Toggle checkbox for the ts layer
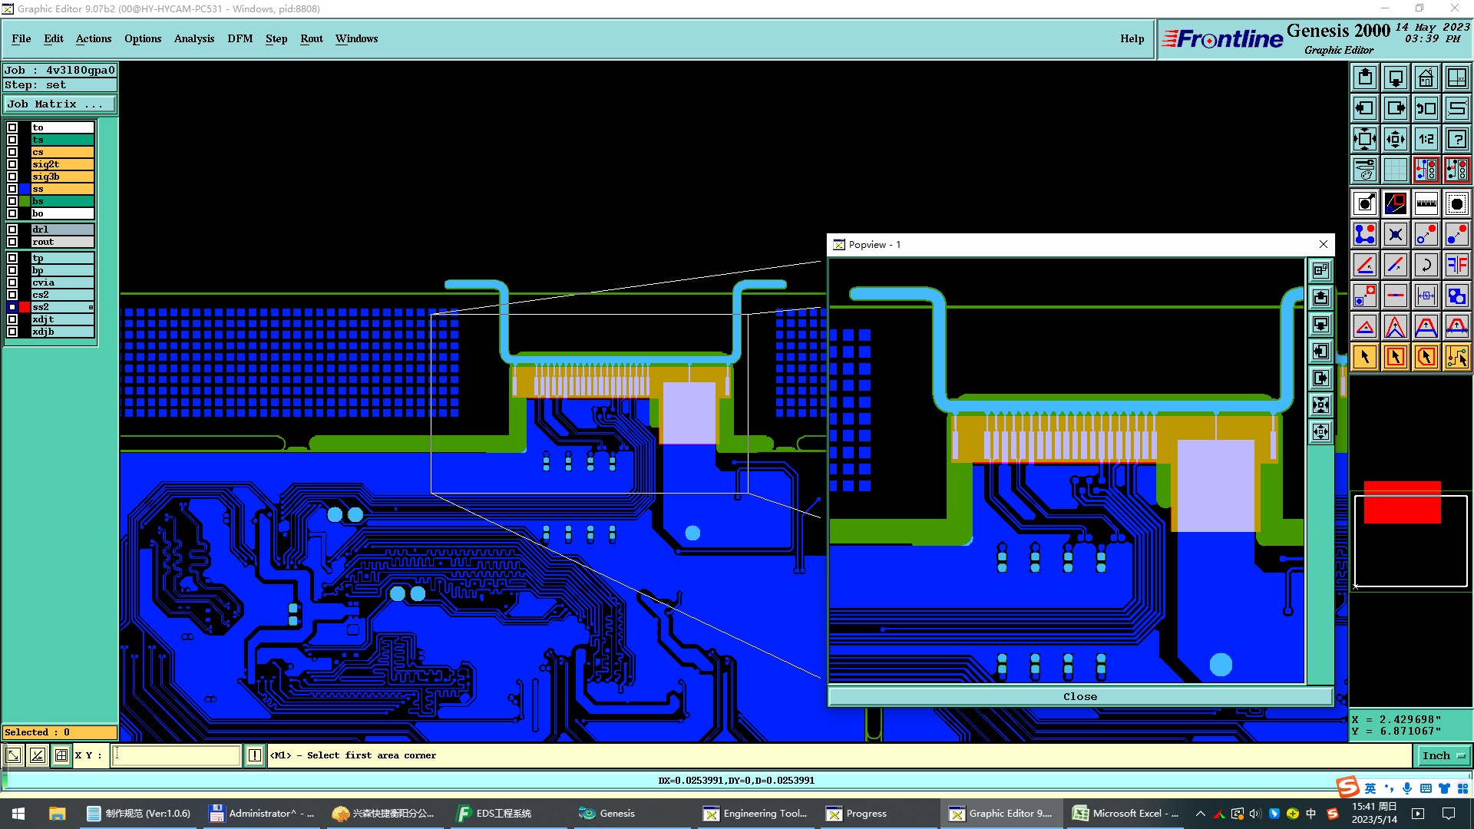 [12, 140]
